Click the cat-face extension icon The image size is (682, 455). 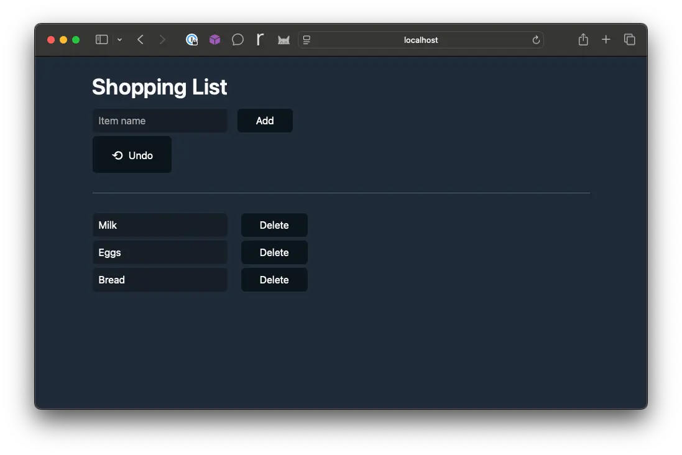pyautogui.click(x=283, y=39)
